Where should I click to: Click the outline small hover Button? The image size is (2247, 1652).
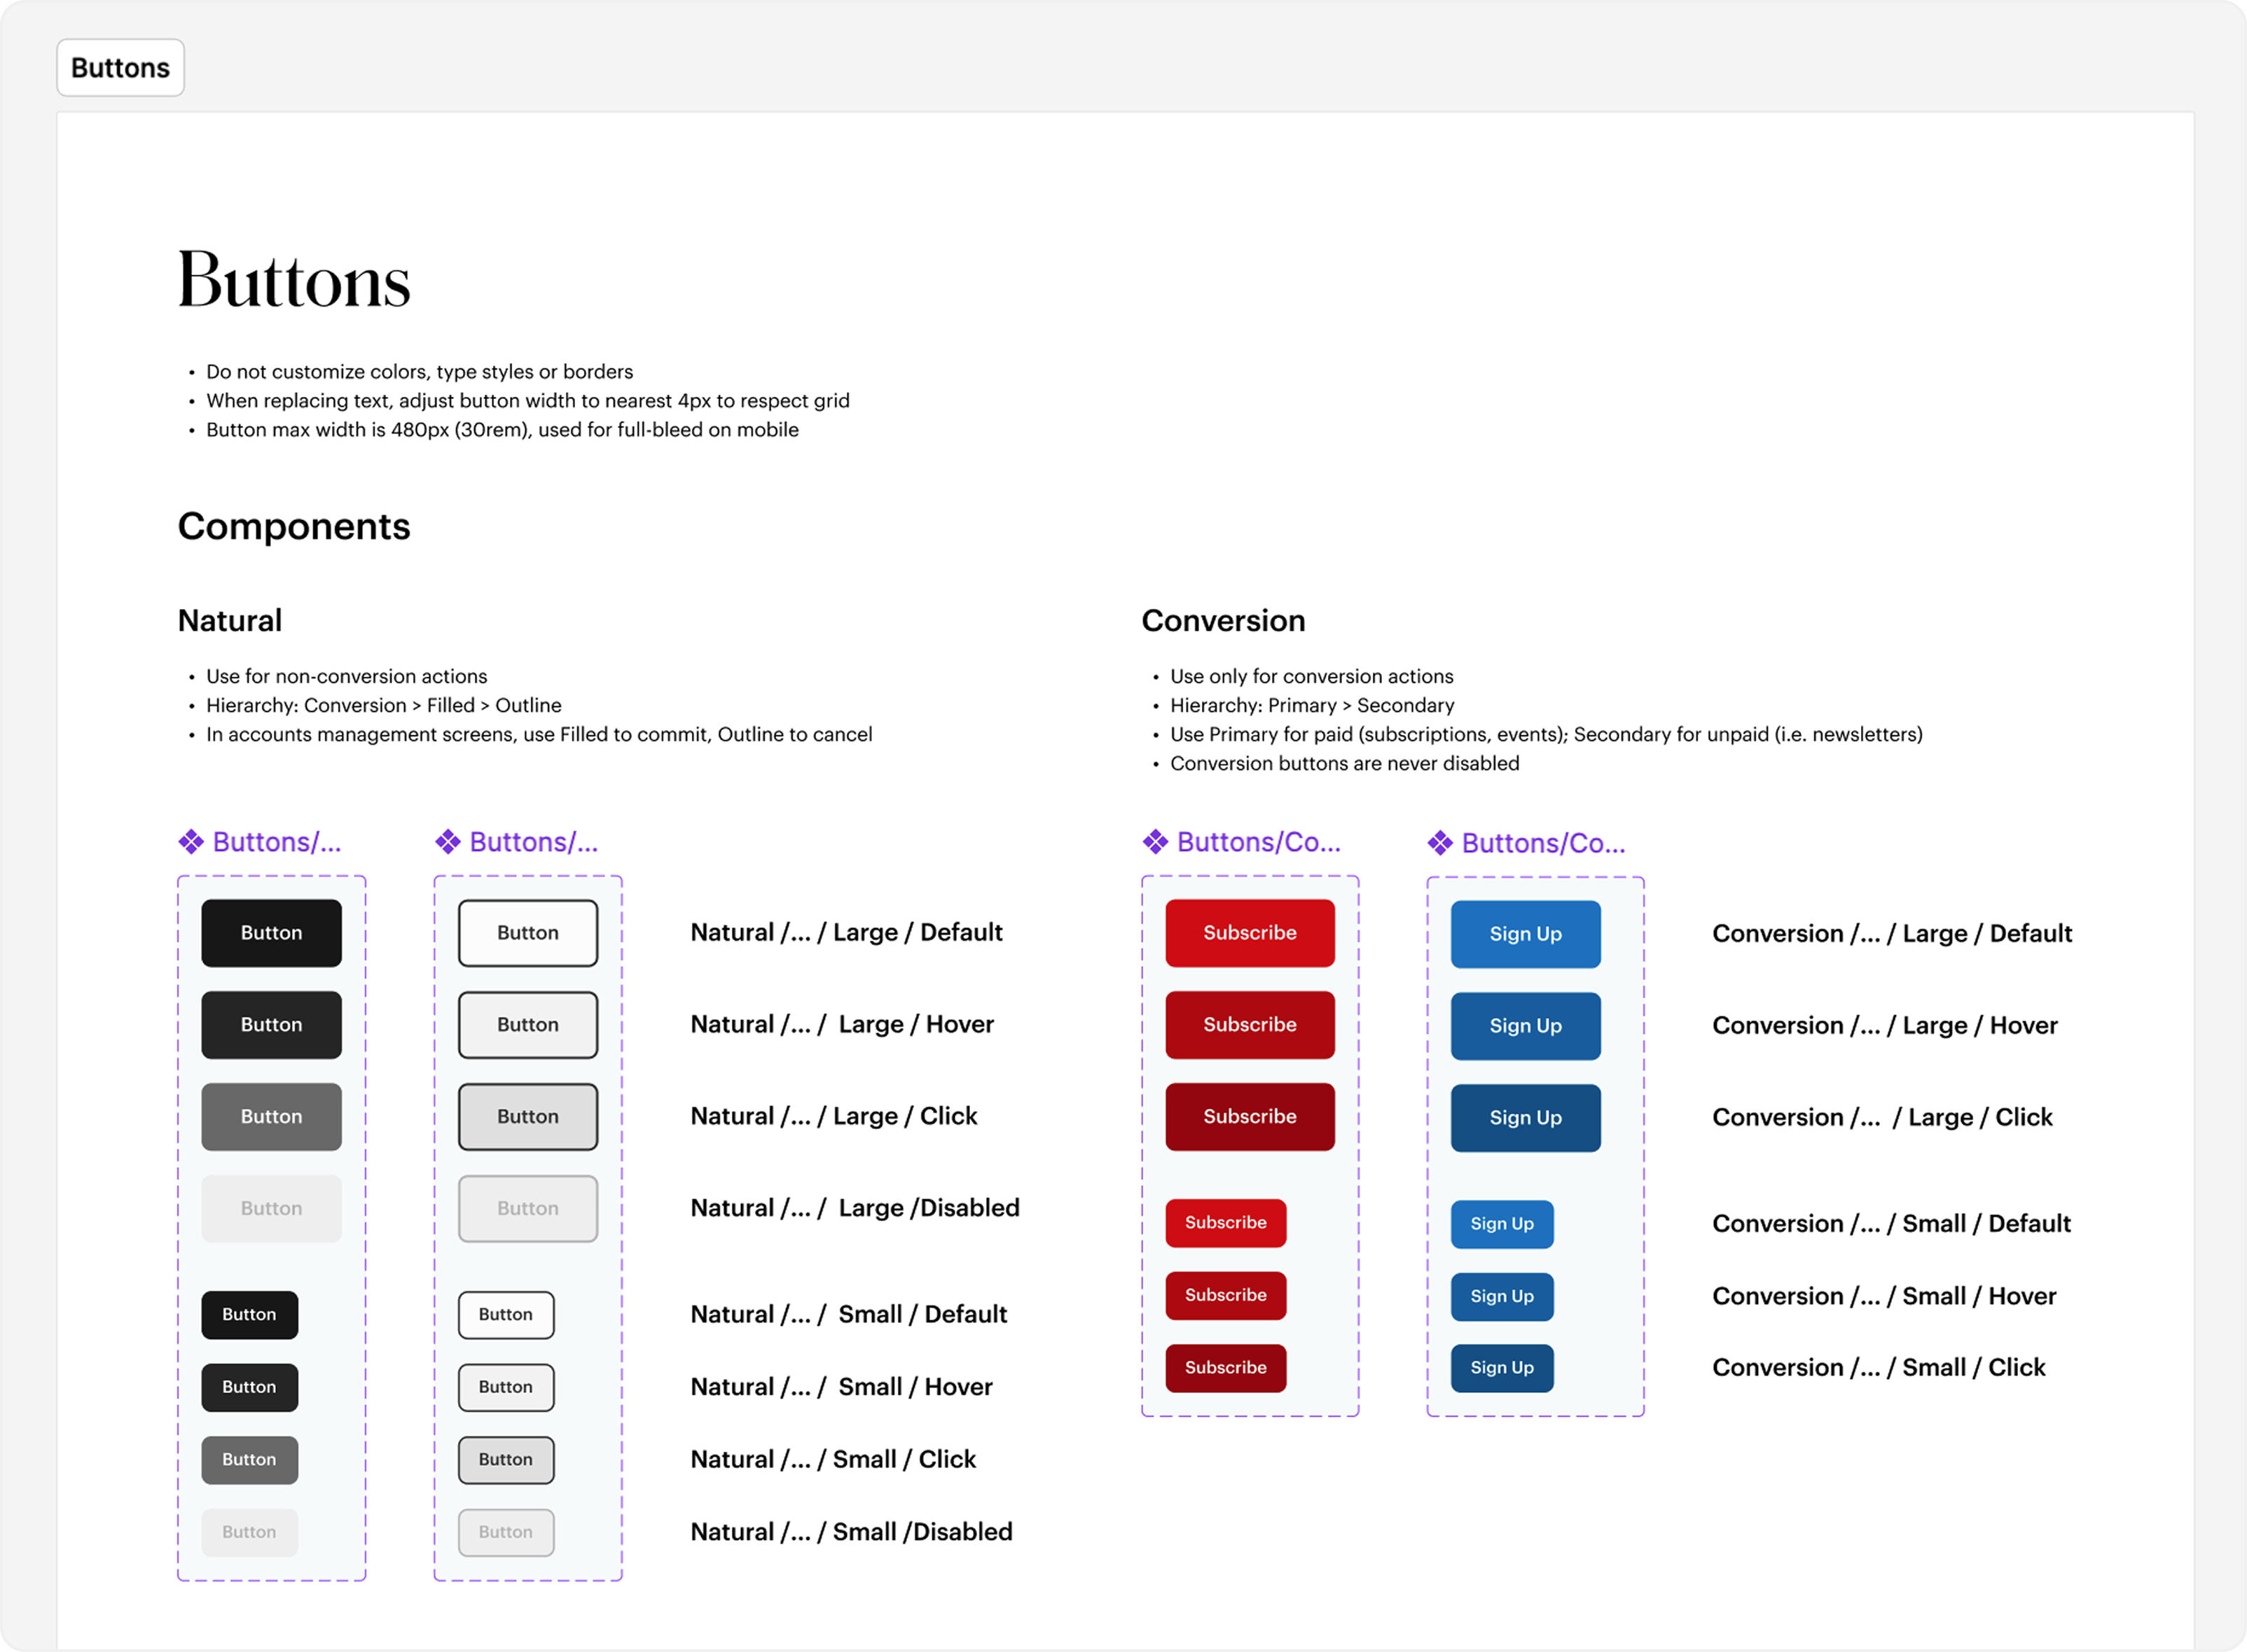(x=506, y=1388)
